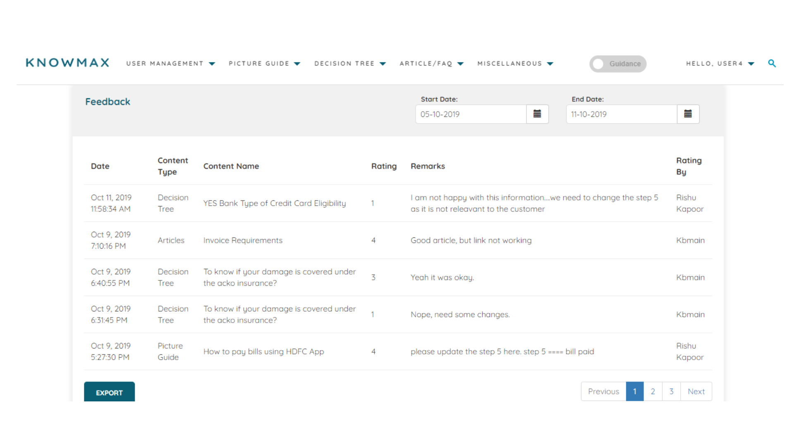Click remark 'Good article, but link not working'
Screen dimensions: 794x446
click(471, 240)
